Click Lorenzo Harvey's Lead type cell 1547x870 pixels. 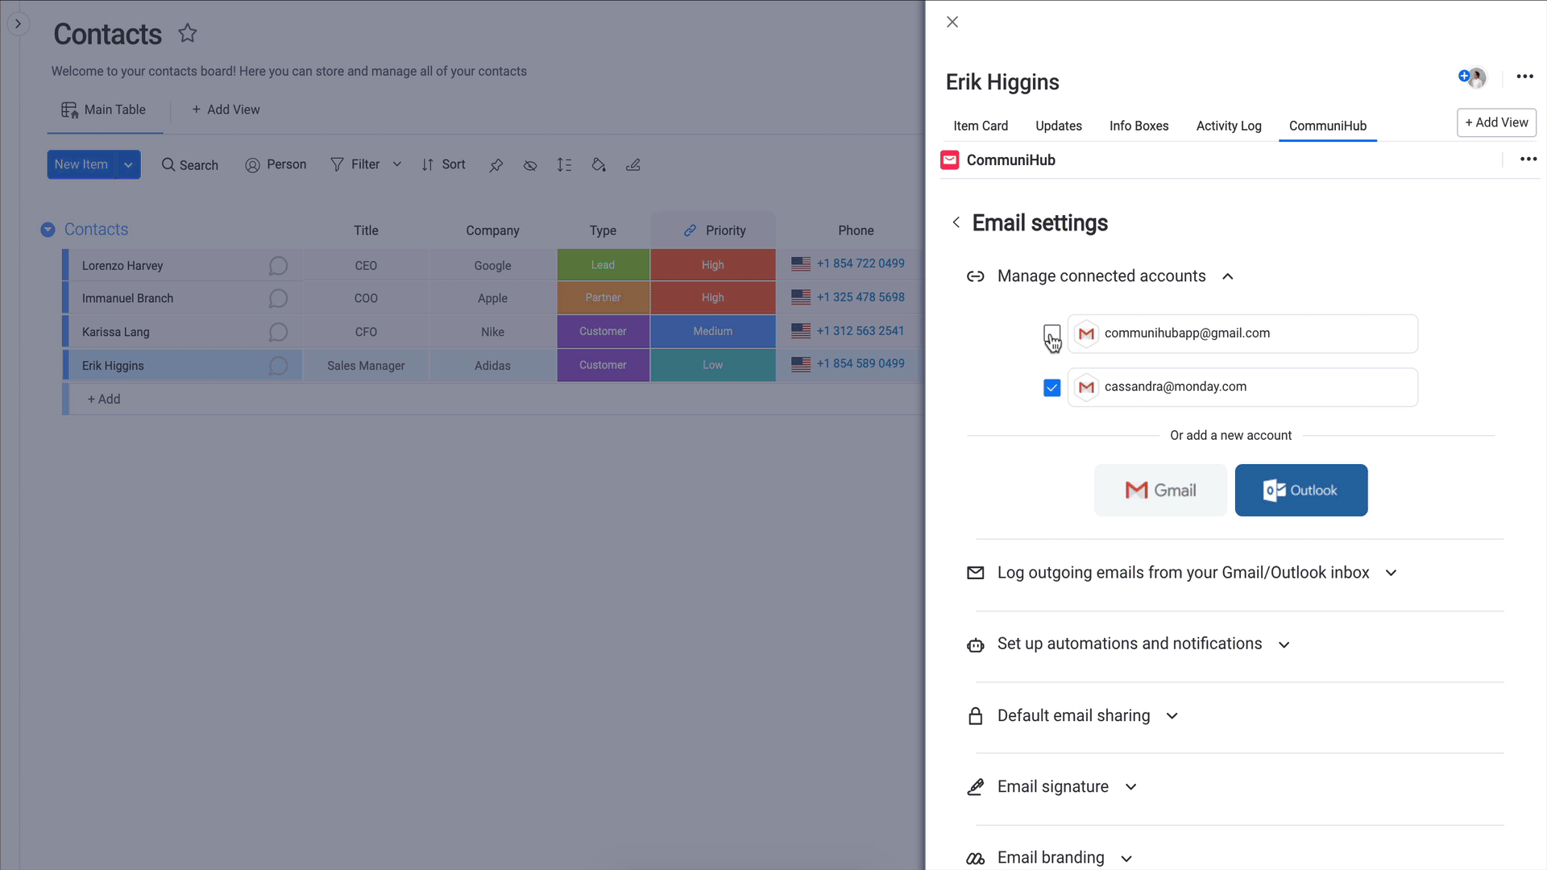click(x=603, y=265)
